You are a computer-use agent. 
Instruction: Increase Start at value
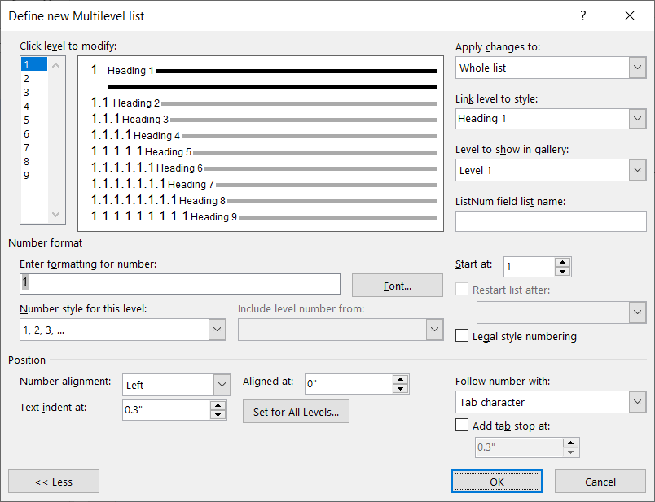click(x=563, y=263)
